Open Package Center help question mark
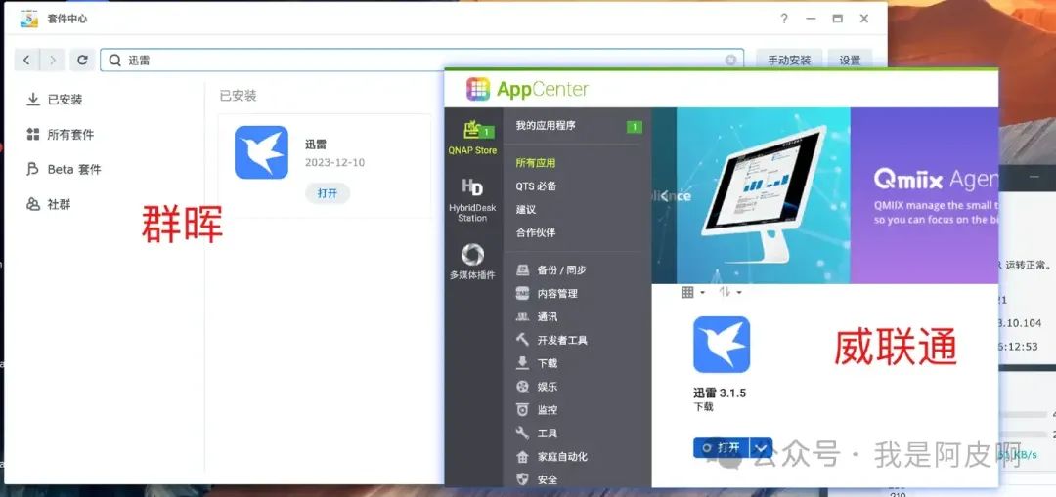Image resolution: width=1056 pixels, height=497 pixels. 784,19
